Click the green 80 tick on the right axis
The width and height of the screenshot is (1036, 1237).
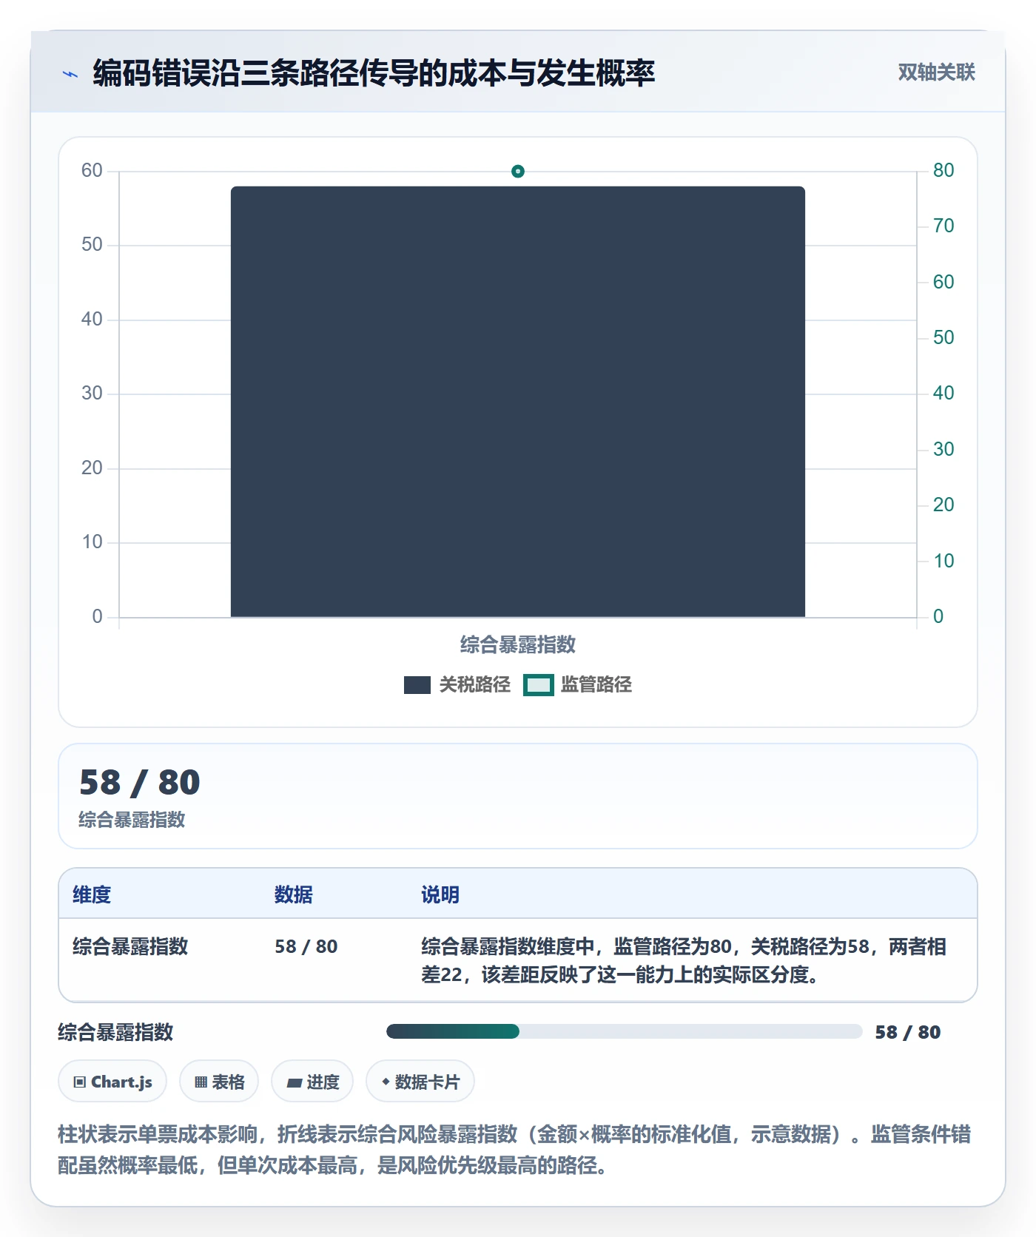[x=943, y=170]
